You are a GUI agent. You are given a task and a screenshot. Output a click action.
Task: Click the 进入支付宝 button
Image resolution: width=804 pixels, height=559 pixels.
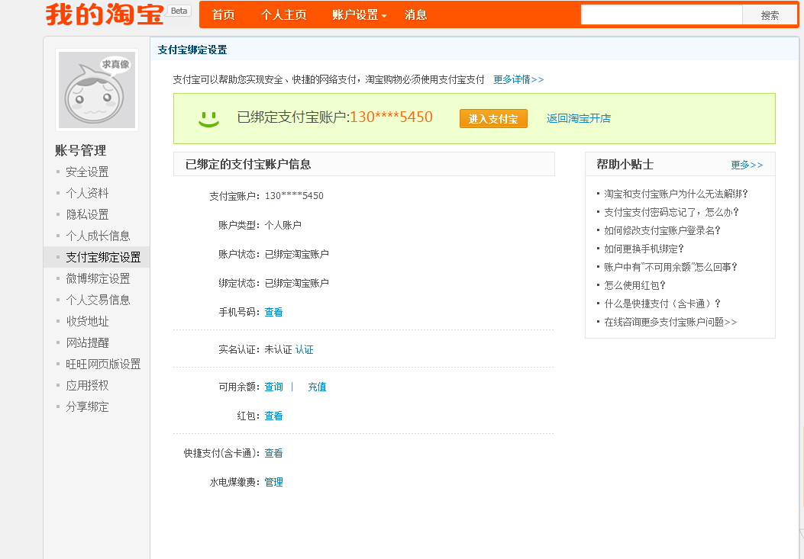493,119
